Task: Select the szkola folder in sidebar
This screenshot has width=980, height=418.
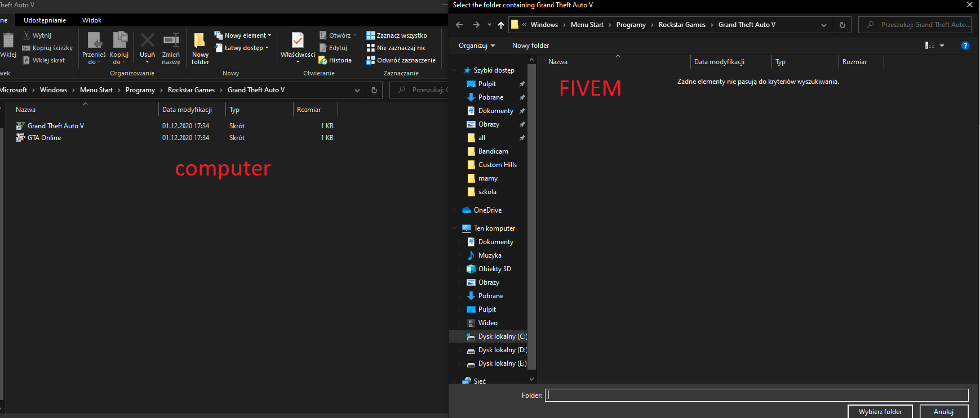Action: coord(487,192)
